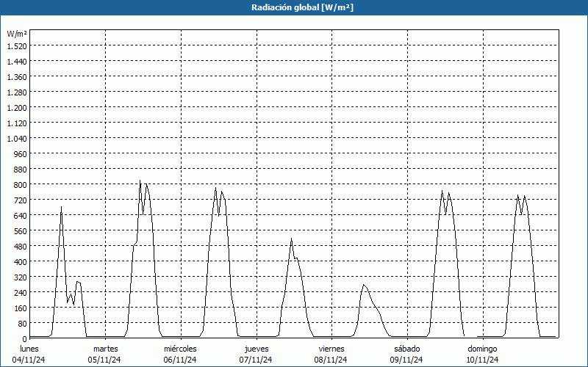588x367 pixels.
Task: Click the 'Radiación global [W/m²]' chart title
Action: (302, 7)
